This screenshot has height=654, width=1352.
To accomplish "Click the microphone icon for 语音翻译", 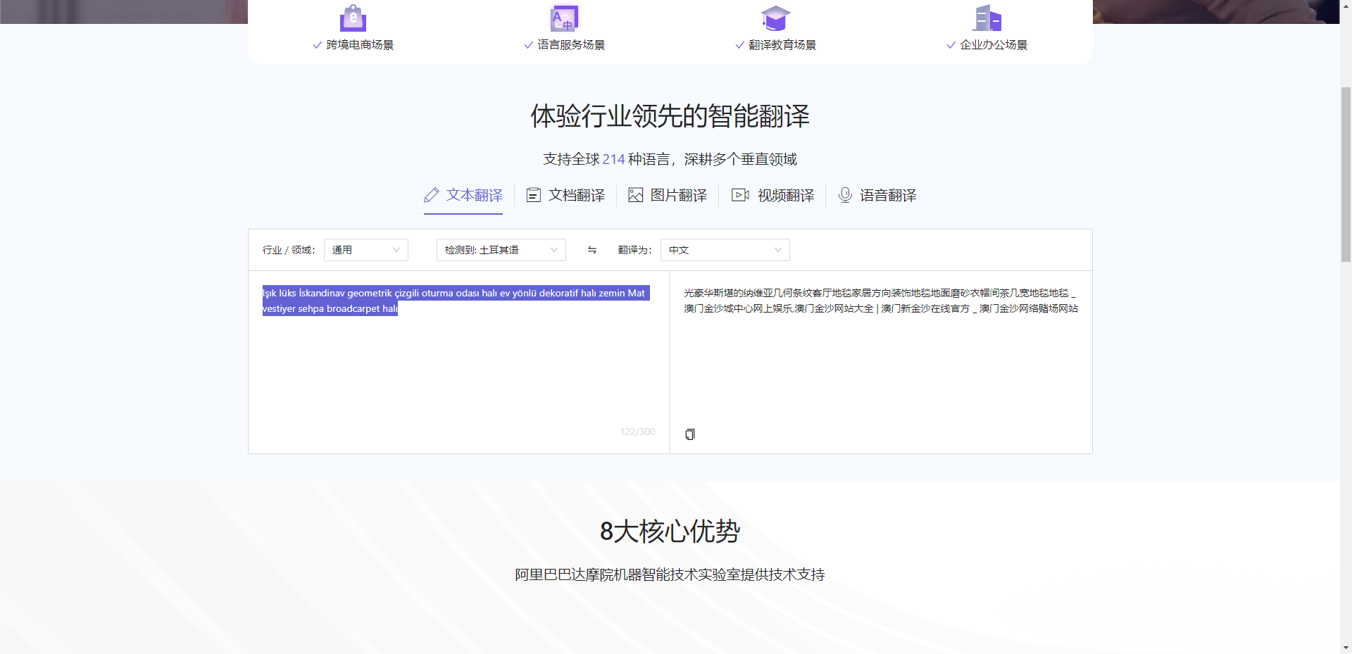I will (x=845, y=195).
